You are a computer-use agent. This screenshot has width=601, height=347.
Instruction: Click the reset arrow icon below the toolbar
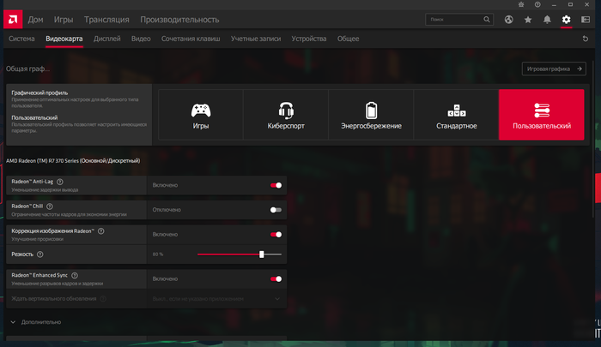tap(587, 40)
